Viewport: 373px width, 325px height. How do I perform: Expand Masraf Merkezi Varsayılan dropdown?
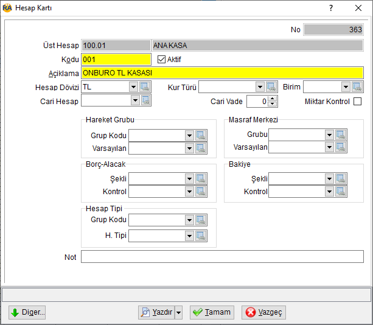tap(329, 147)
